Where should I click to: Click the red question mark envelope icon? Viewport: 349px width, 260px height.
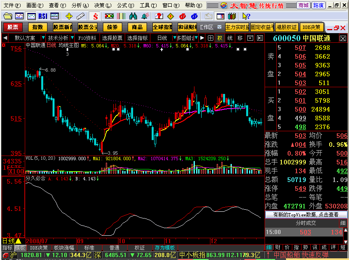(159, 16)
